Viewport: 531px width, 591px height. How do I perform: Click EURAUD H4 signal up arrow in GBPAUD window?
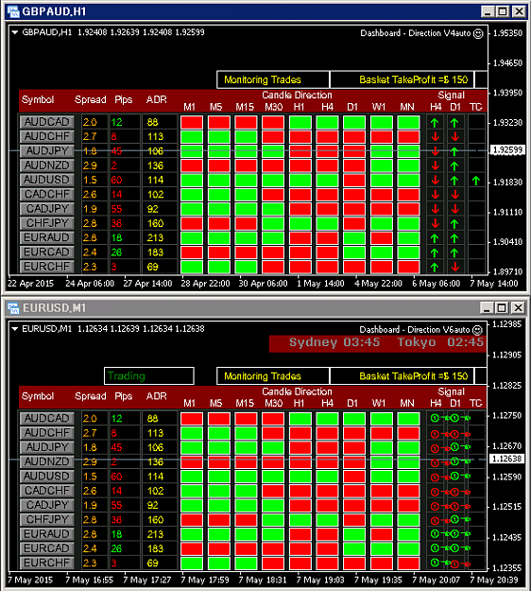[x=435, y=238]
